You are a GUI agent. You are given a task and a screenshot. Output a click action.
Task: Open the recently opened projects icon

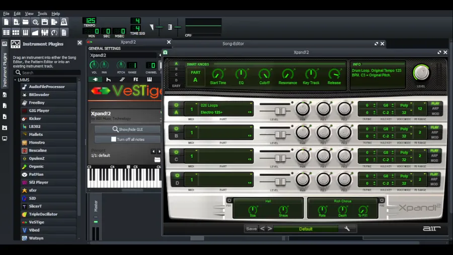[35, 22]
